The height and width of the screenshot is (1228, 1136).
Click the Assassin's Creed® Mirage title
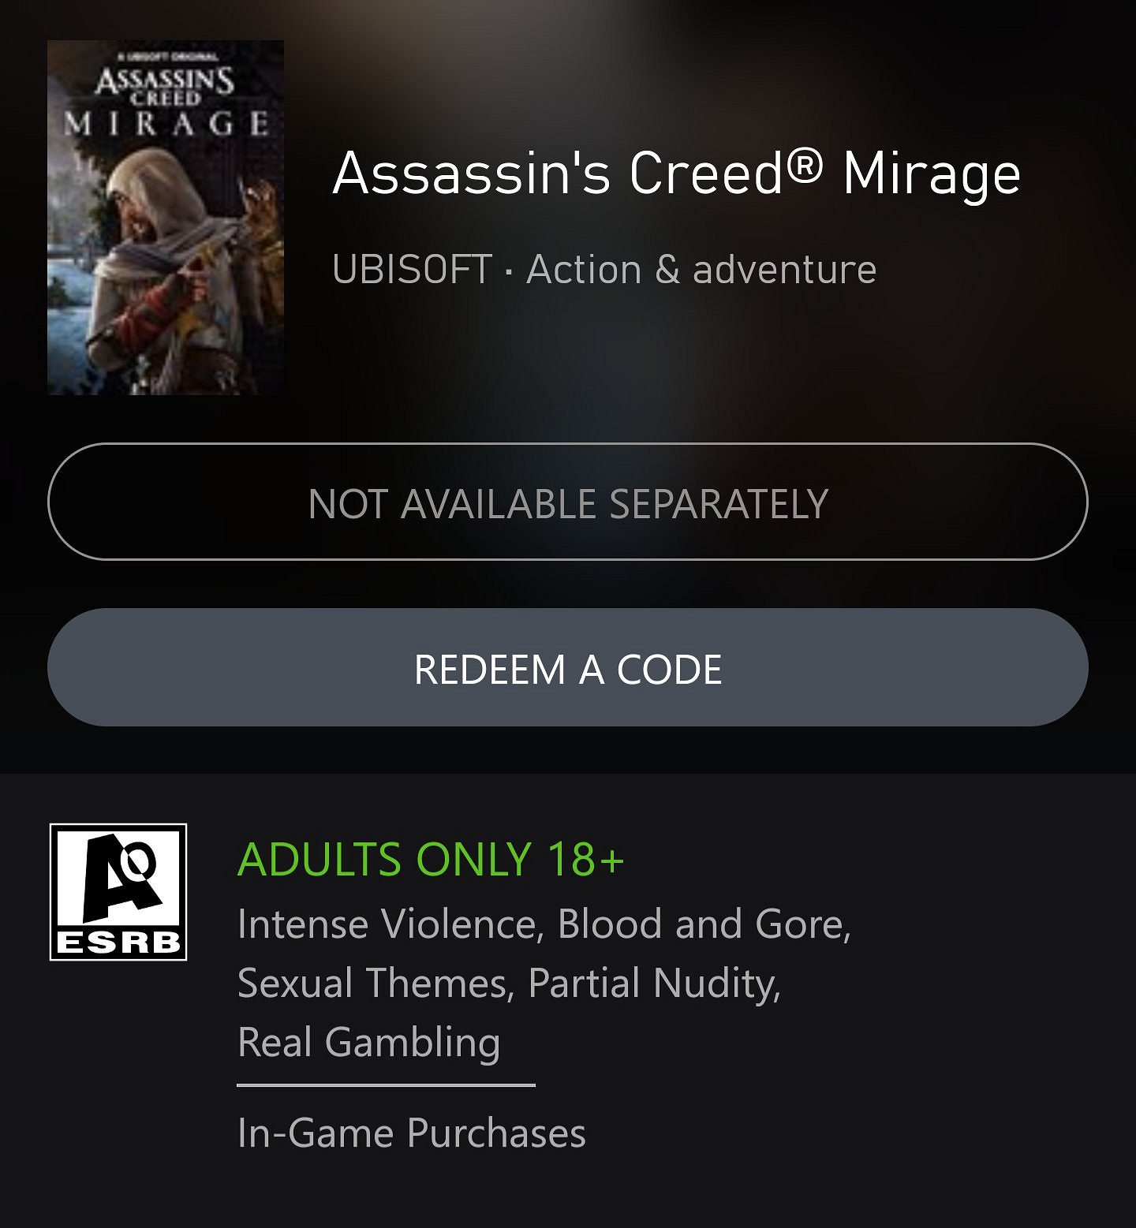[676, 174]
